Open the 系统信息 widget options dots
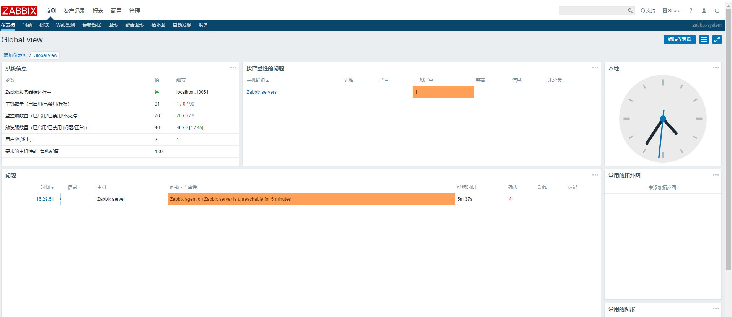The width and height of the screenshot is (732, 317). [x=233, y=68]
